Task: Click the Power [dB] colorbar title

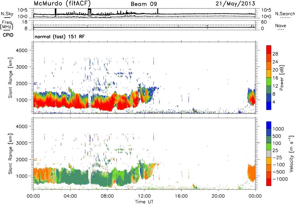Action: coord(282,78)
